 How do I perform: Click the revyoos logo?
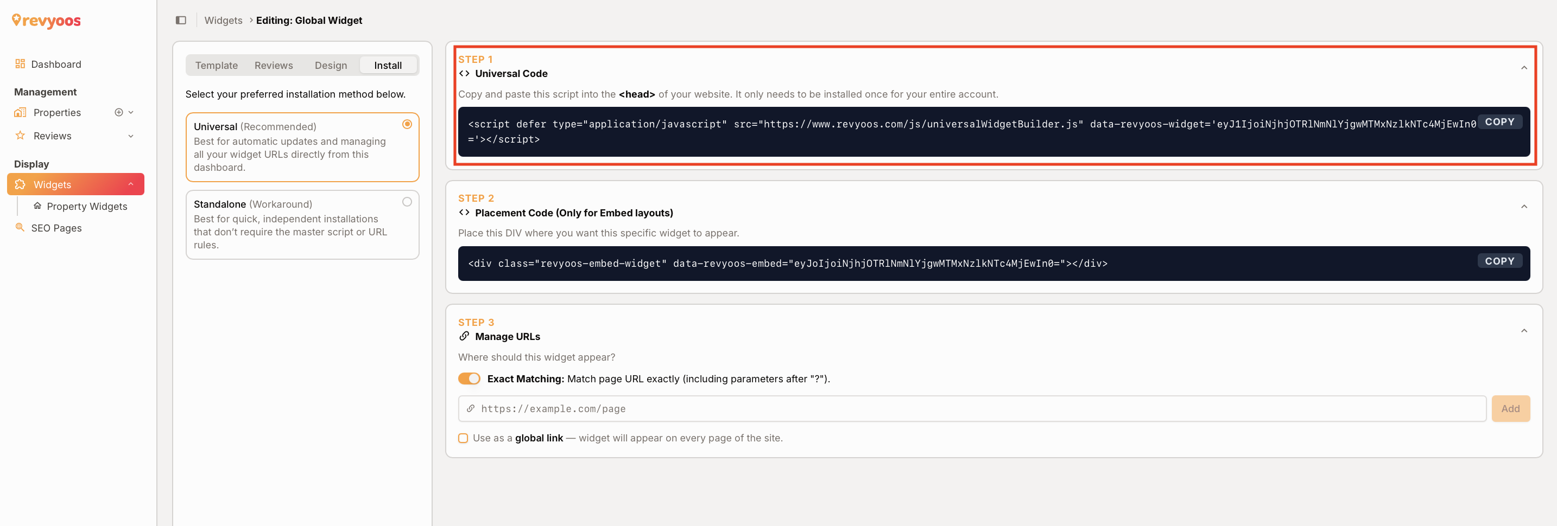coord(47,21)
